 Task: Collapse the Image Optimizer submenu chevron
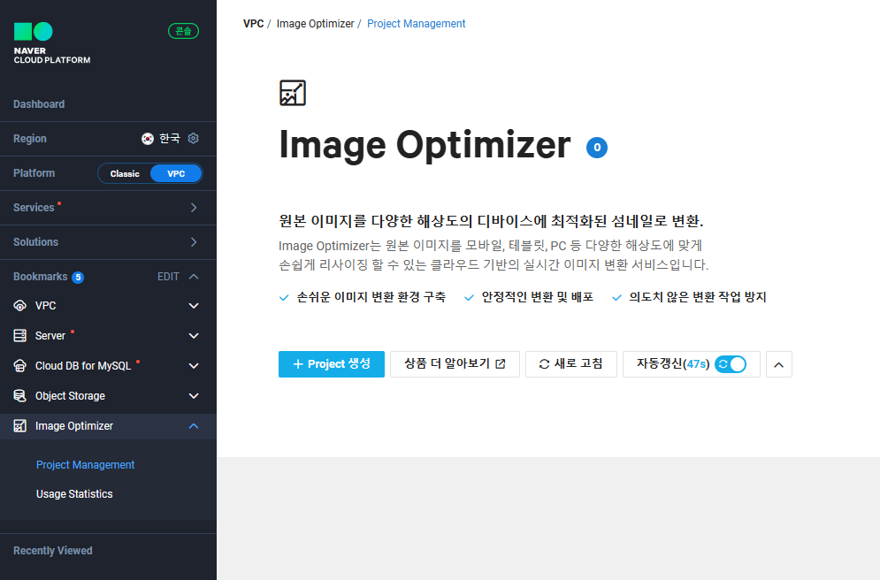tap(194, 426)
